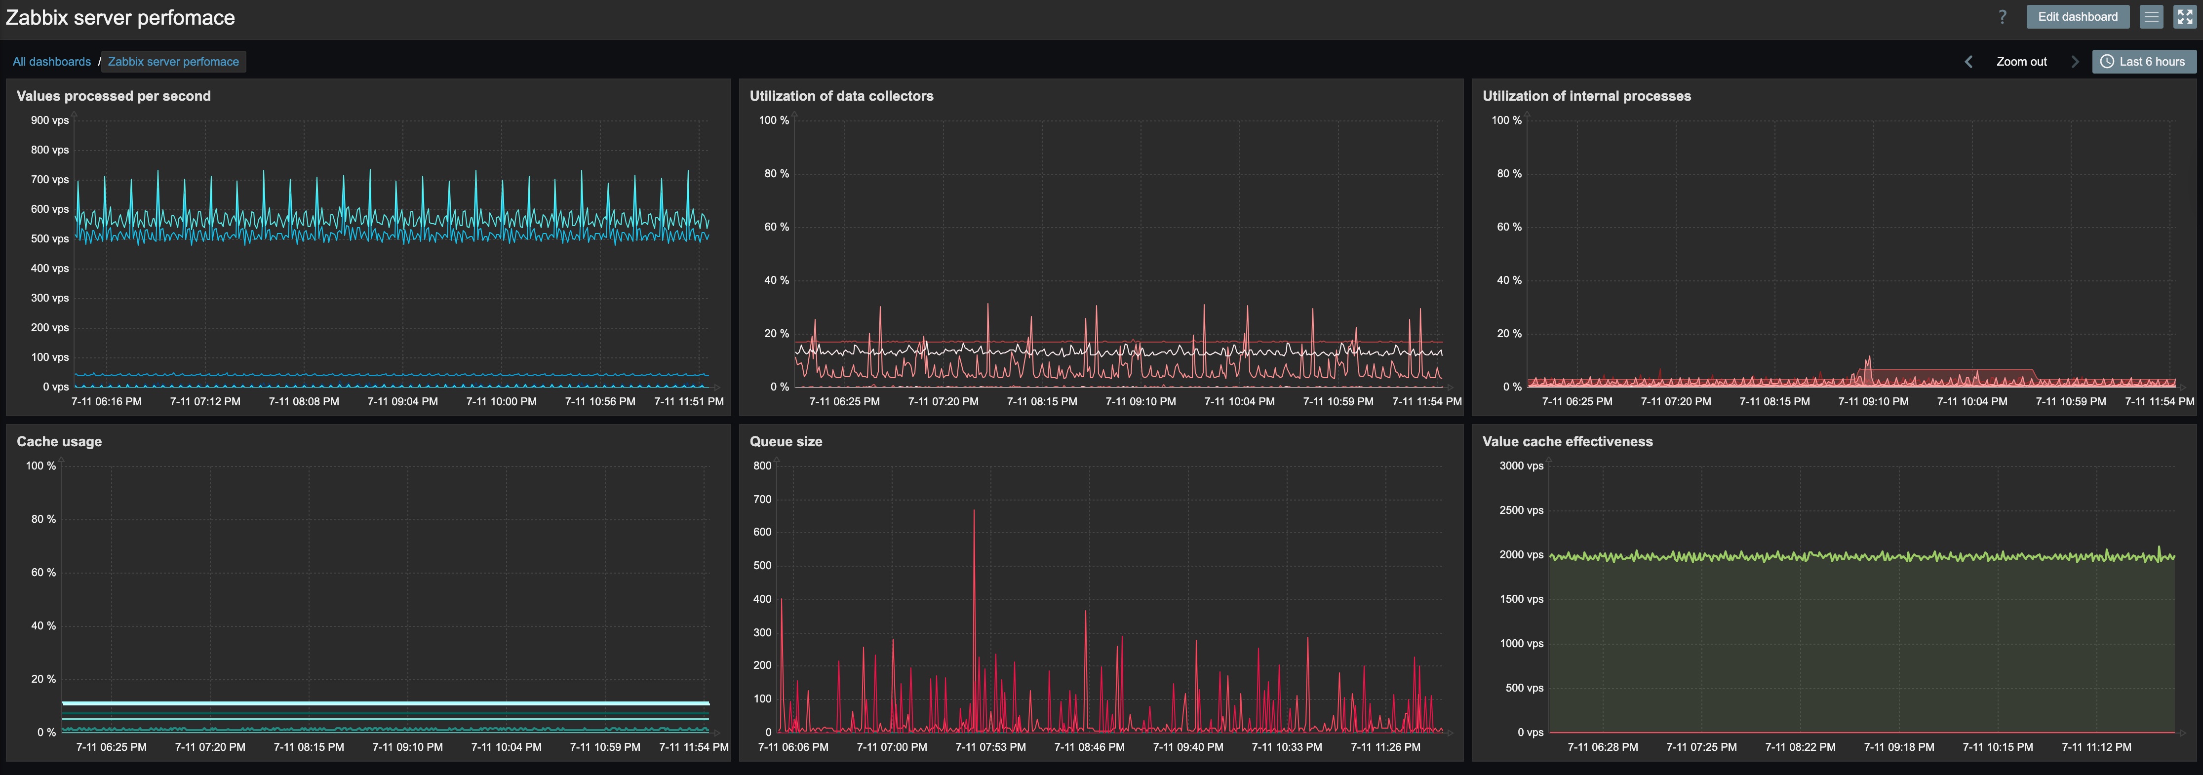The image size is (2203, 775).
Task: Open the dashboard actions hamburger menu
Action: click(x=2152, y=16)
